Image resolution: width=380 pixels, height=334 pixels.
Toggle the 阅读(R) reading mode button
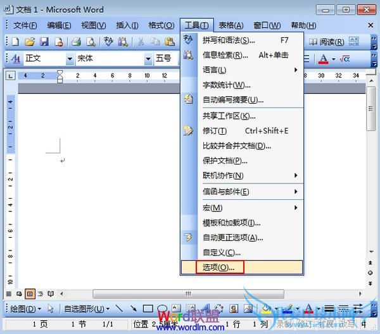326,42
